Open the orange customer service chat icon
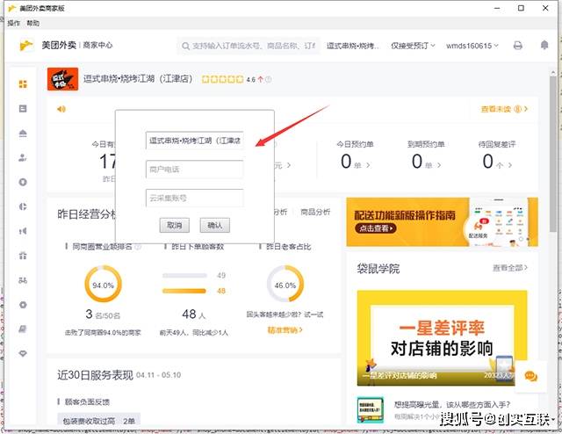 (x=530, y=376)
